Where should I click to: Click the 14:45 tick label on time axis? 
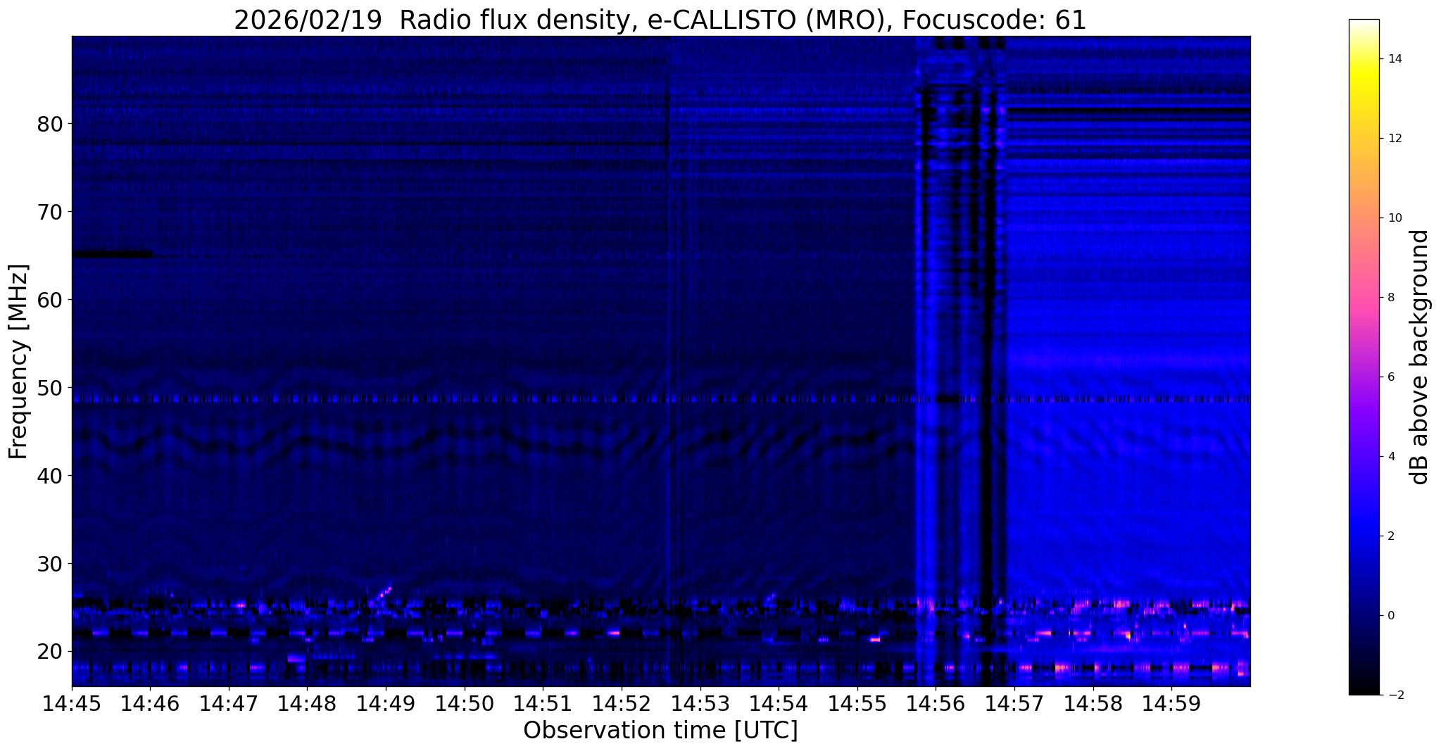click(71, 703)
